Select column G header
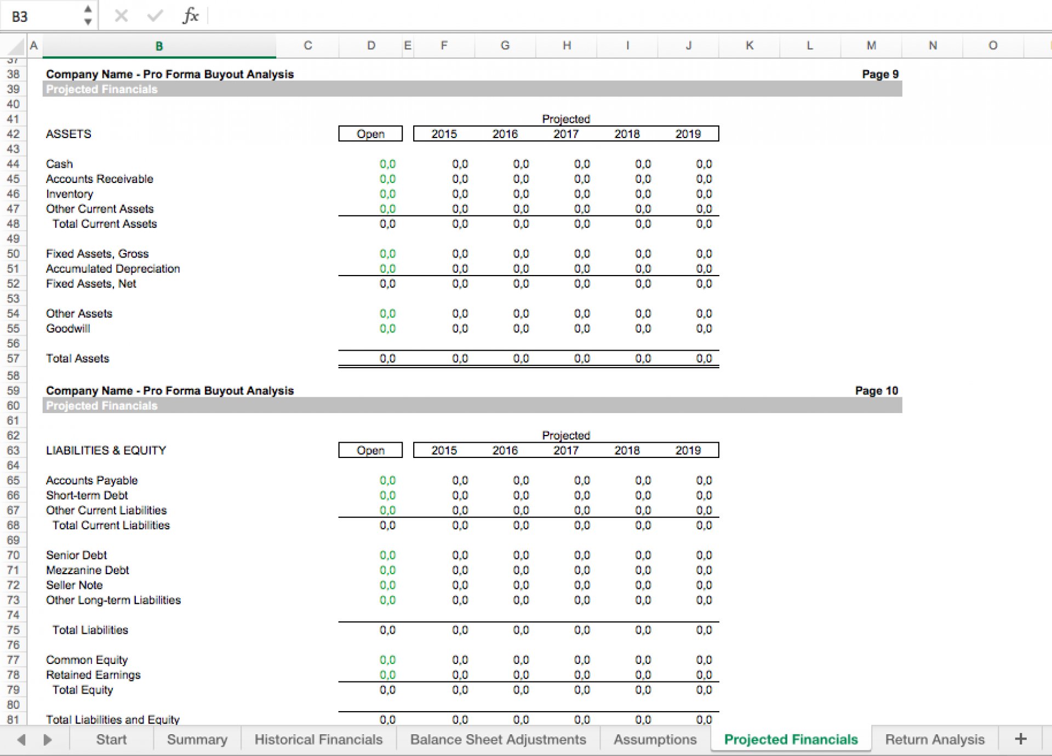This screenshot has height=756, width=1052. point(505,45)
